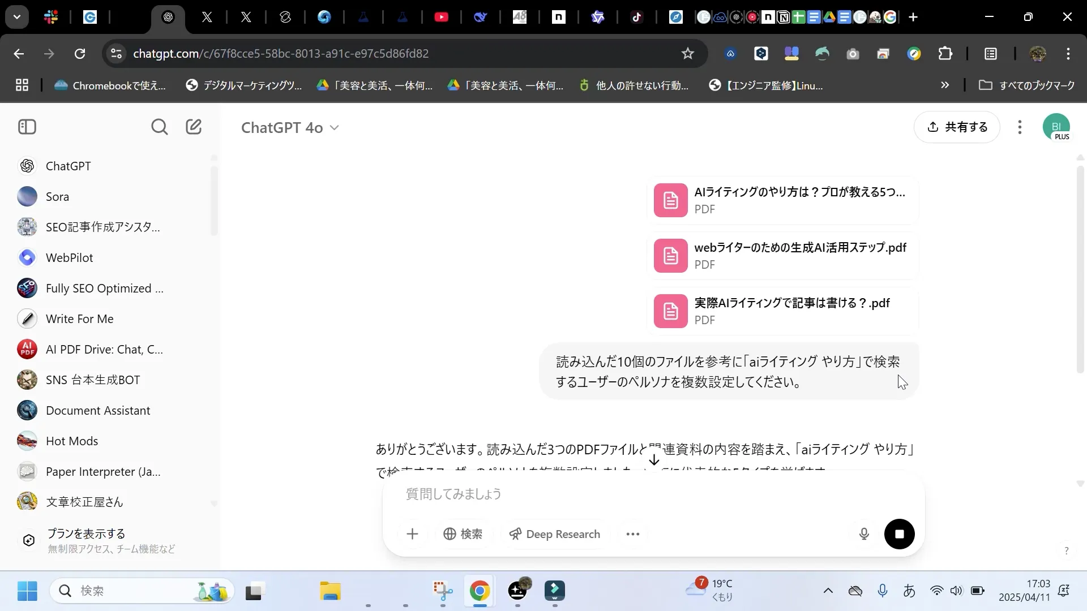Open the conversation options three-dot menu

pos(1020,127)
